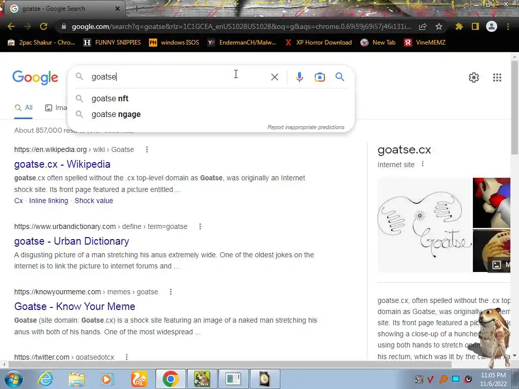Viewport: 519px width, 389px height.
Task: Click 'Report inappropriate predictions'
Action: click(x=306, y=127)
